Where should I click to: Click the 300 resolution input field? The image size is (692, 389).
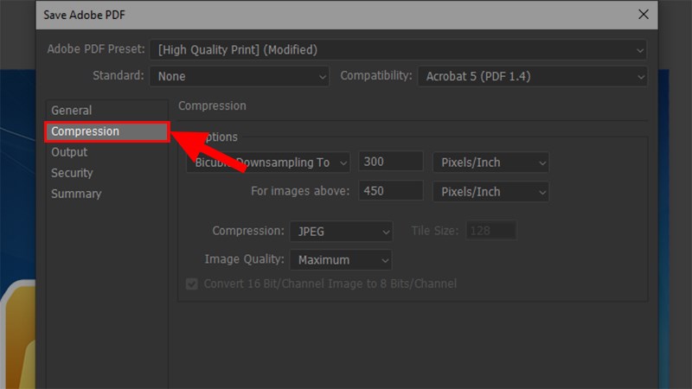[x=391, y=162]
